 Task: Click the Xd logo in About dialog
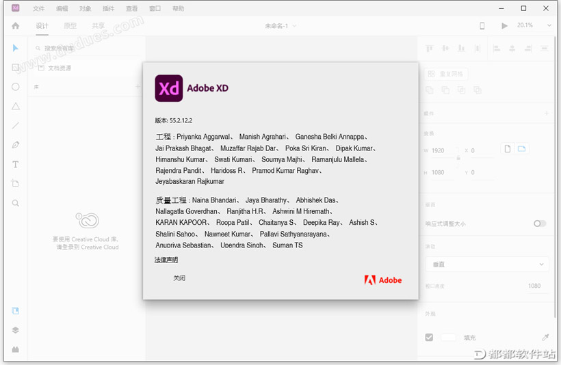tap(169, 88)
